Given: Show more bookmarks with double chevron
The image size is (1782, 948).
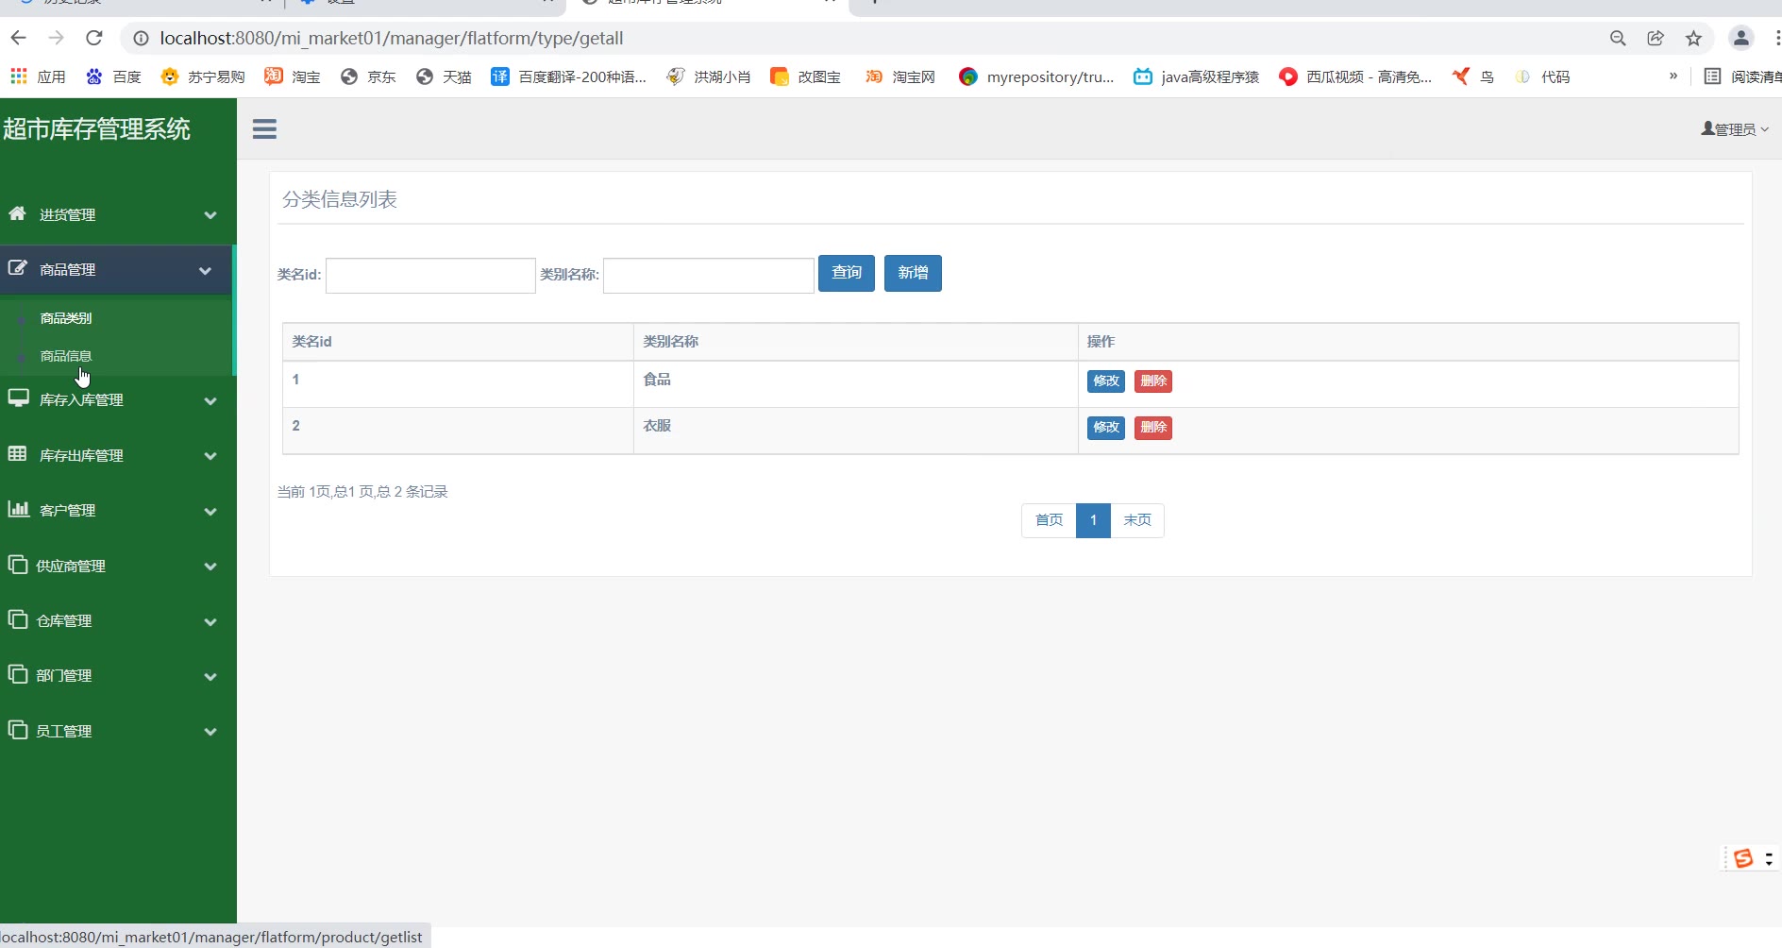Looking at the screenshot, I should 1673,76.
